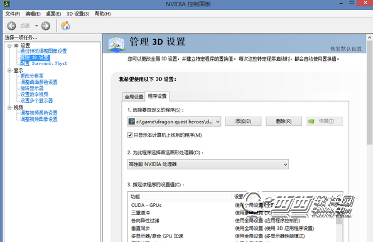373x242 pixels.
Task: Open the 帮助(H) menu
Action: [103, 14]
